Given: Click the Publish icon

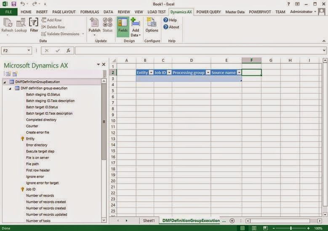Looking at the screenshot, I should [94, 23].
